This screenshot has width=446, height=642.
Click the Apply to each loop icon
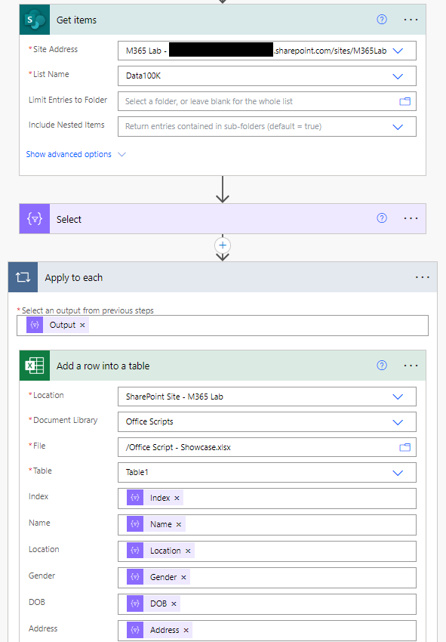tap(23, 277)
